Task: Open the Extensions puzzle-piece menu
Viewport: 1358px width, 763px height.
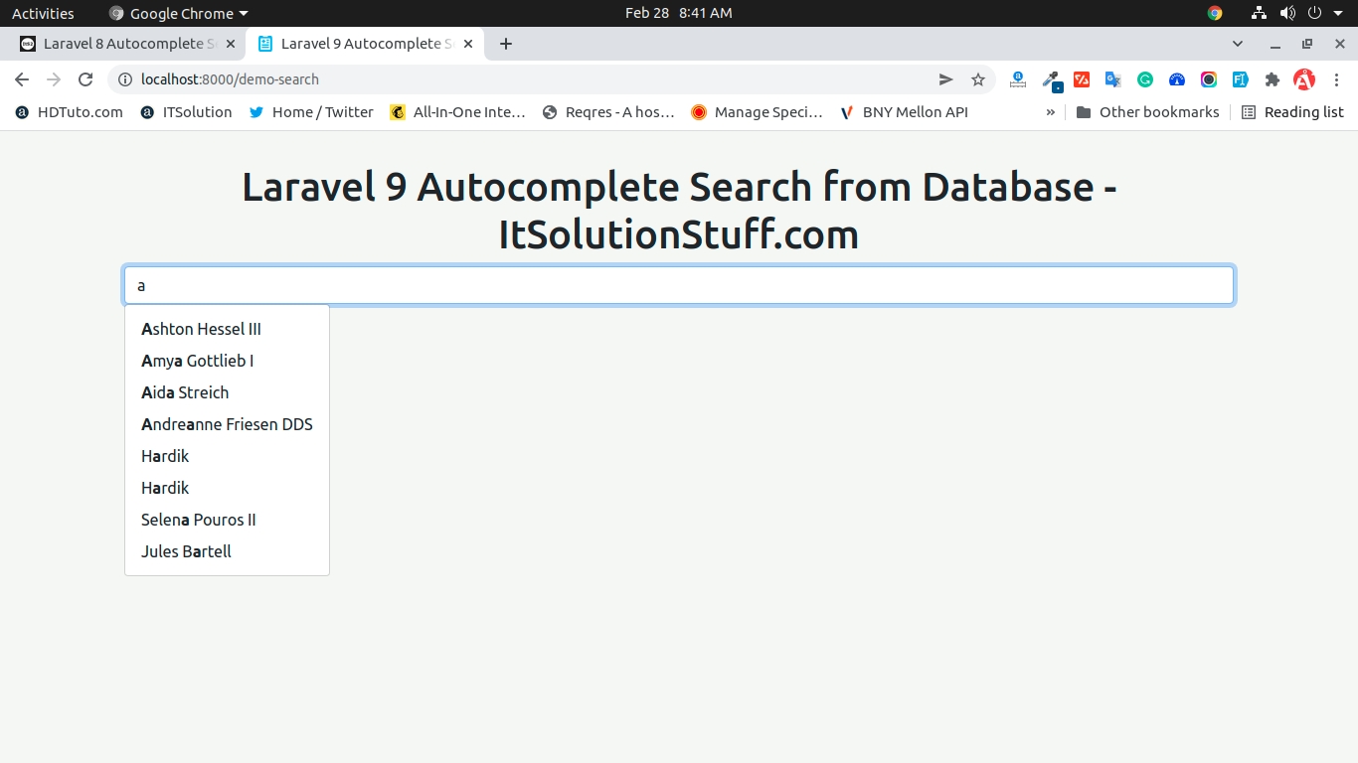Action: pyautogui.click(x=1272, y=79)
